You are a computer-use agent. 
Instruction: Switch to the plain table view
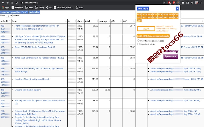click(34, 12)
